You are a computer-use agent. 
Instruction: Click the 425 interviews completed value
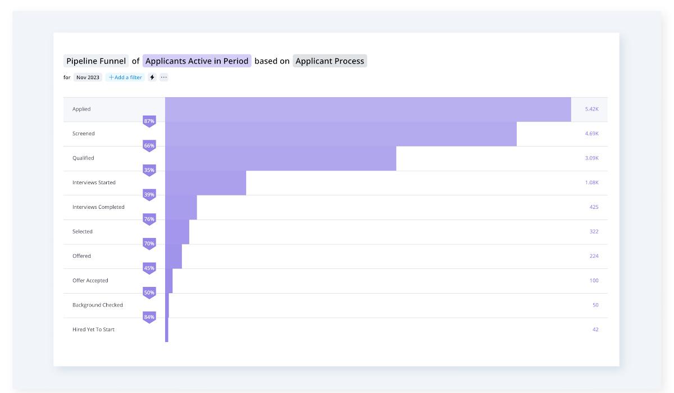pos(594,207)
